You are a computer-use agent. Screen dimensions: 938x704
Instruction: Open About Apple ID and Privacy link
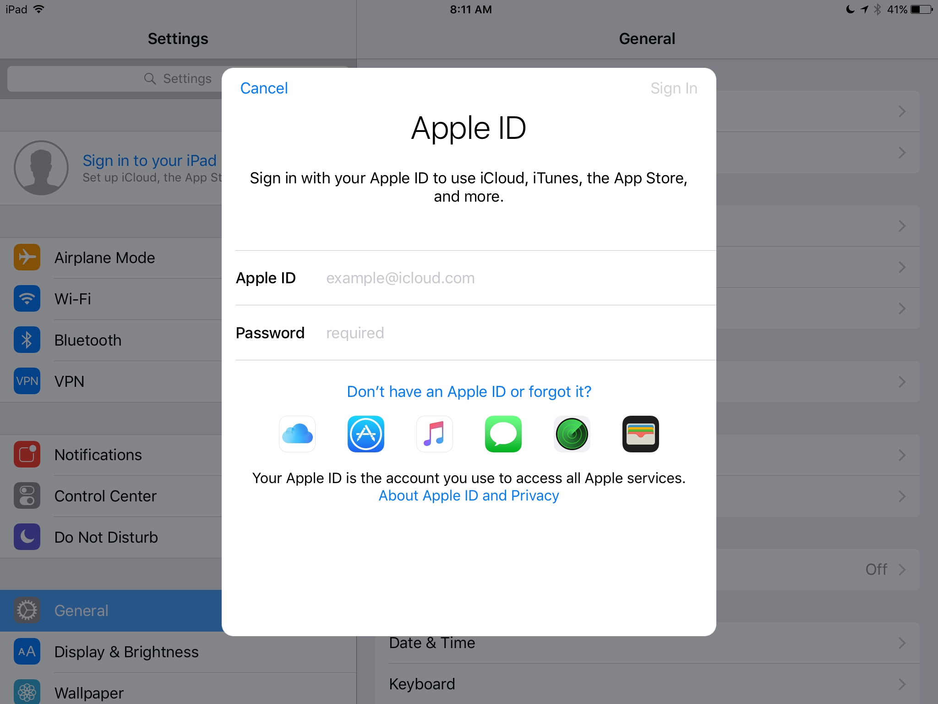[x=468, y=495]
